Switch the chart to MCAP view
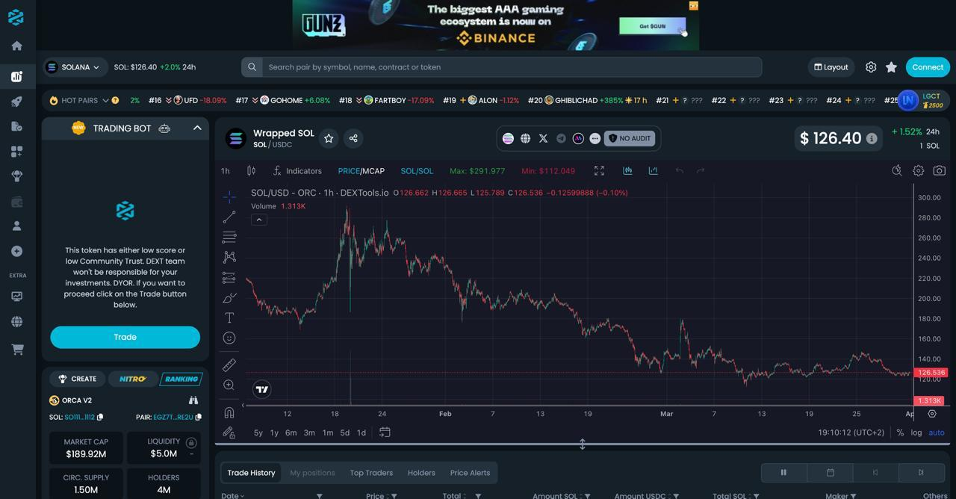Viewport: 956px width, 499px height. click(x=373, y=170)
